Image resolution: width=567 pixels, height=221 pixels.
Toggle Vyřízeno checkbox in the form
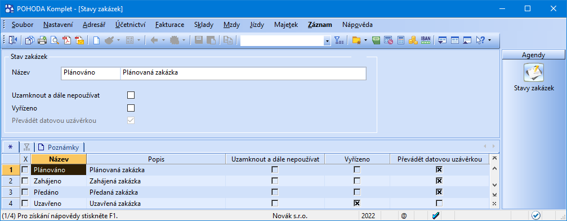point(131,108)
